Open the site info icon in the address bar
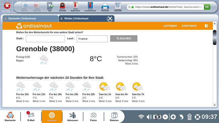 pyautogui.click(x=129, y=7)
